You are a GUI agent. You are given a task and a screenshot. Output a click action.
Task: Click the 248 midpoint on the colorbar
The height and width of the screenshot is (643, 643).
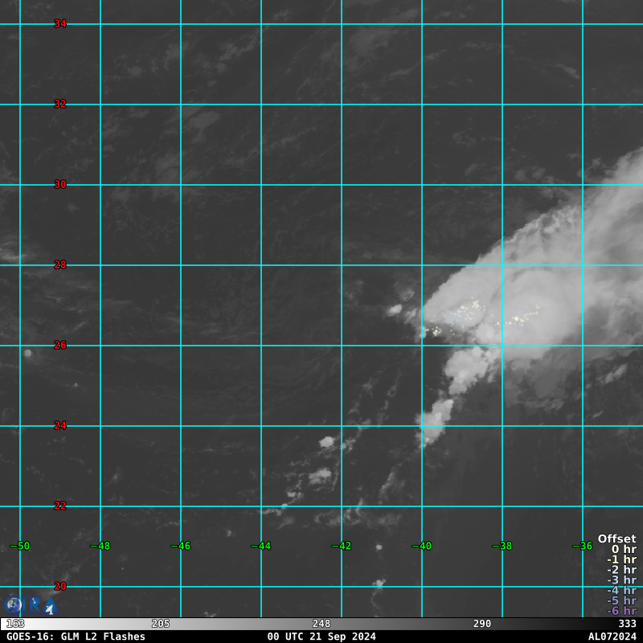321,624
